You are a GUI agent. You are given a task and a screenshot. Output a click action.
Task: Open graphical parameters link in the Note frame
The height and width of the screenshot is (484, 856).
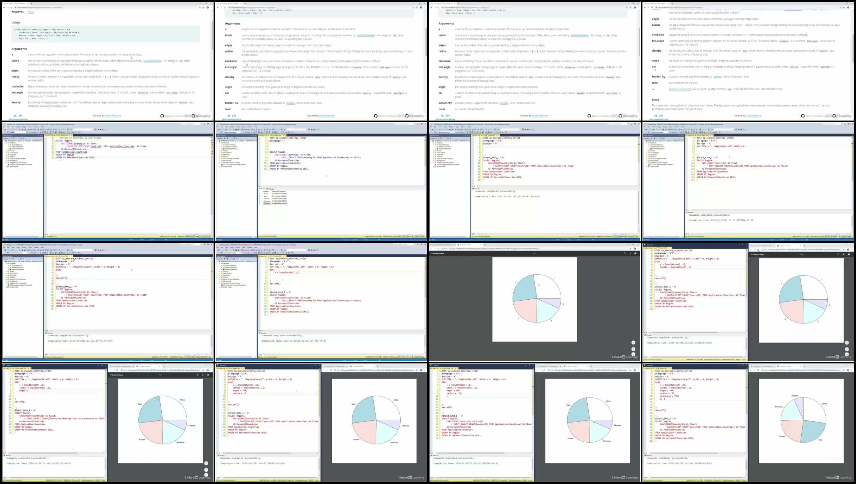tap(680, 89)
